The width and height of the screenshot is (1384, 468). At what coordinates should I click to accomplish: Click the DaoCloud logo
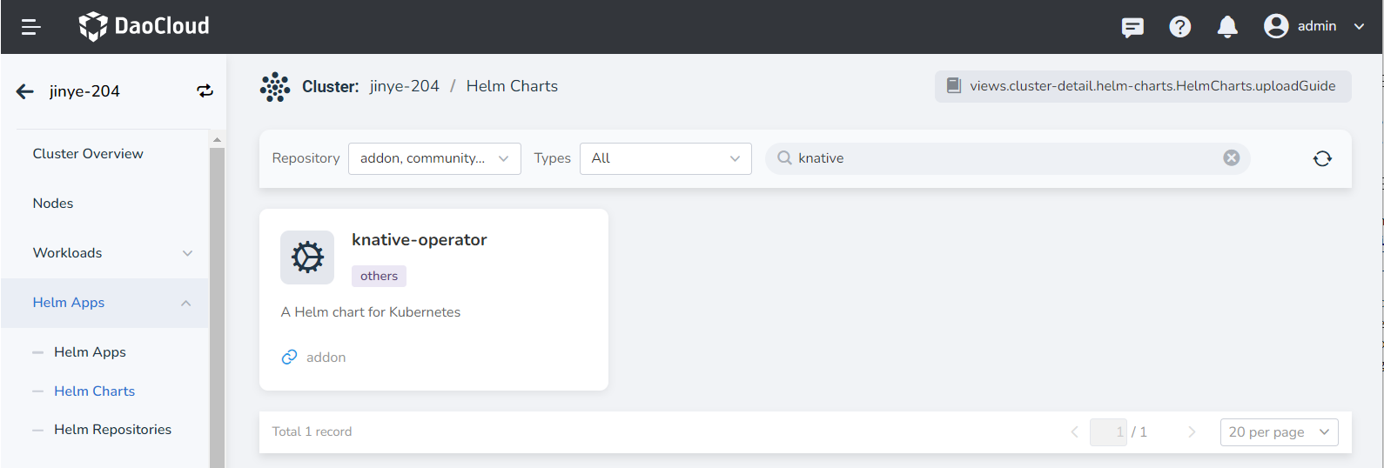click(x=144, y=26)
